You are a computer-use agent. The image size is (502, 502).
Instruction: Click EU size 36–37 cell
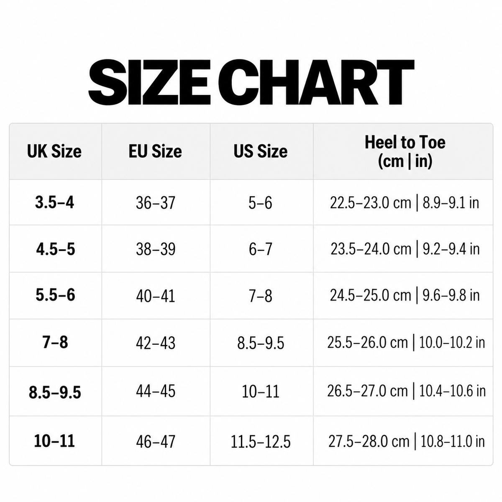pos(156,203)
